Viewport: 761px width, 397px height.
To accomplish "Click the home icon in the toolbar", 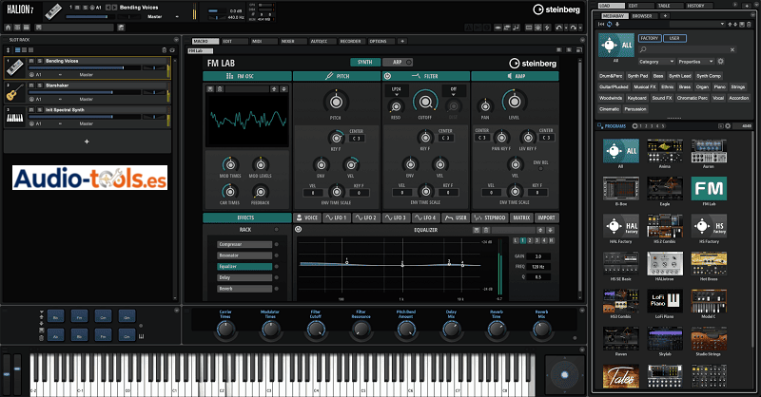I will tap(8, 28).
